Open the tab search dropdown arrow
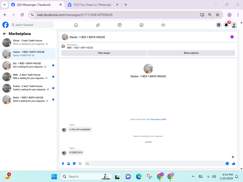Viewport: 243px width, 182px height. click(4, 5)
